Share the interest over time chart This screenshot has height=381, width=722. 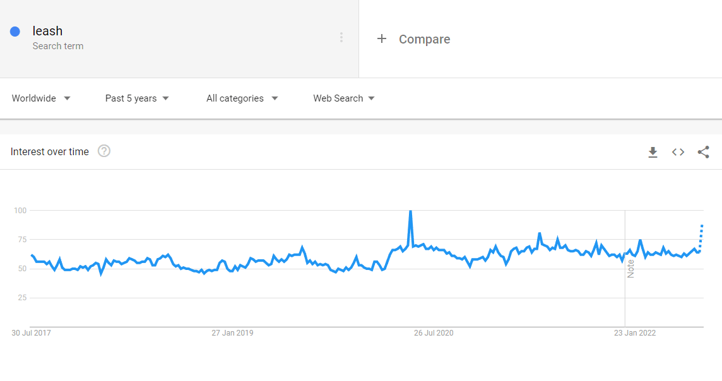(x=703, y=152)
